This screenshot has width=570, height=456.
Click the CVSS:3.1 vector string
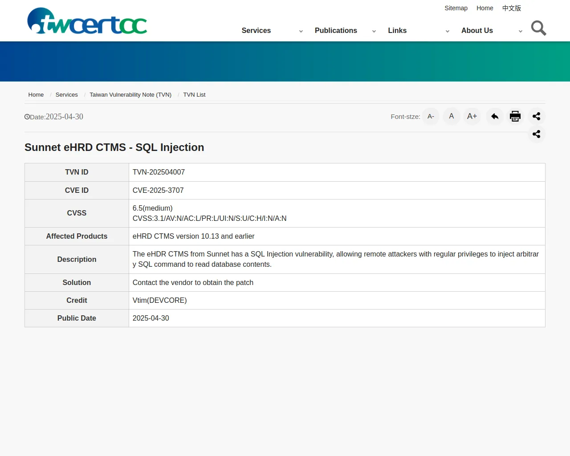coord(209,218)
